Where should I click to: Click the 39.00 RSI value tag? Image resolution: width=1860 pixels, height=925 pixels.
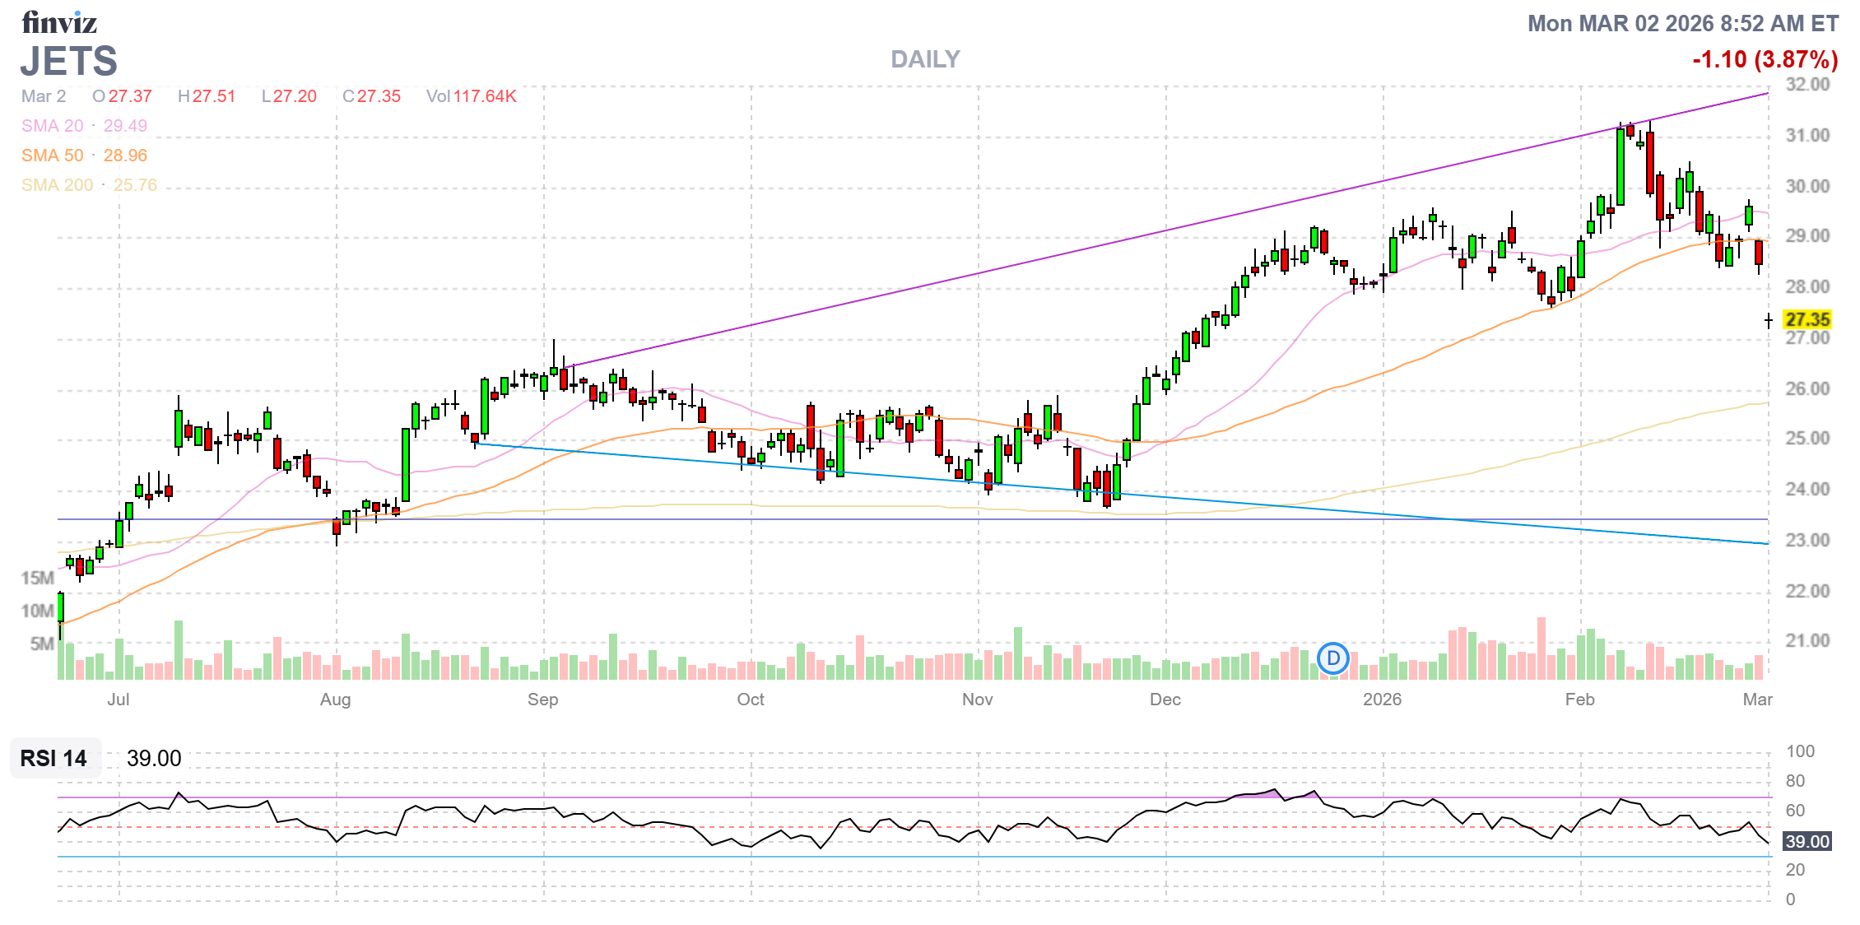point(1807,841)
